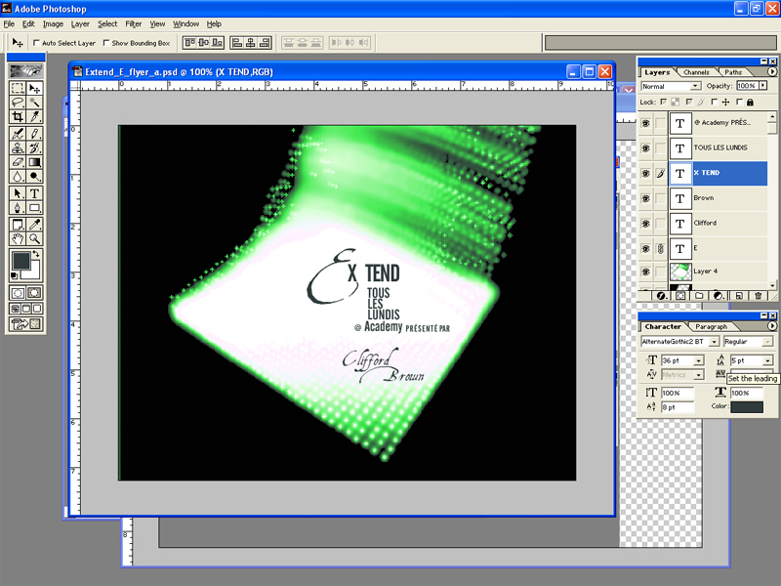
Task: Click Jump to ImageReady button
Action: click(x=26, y=324)
